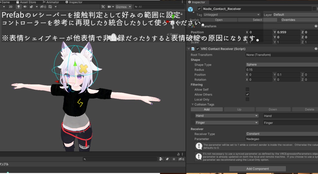Click the Prefab Select button
Viewport: 318px width, 174px height.
pos(257,20)
